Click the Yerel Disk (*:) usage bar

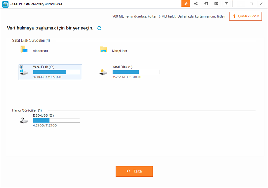[136, 72]
